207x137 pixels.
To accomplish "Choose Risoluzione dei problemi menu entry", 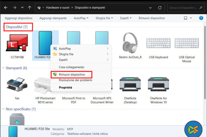I will [x=81, y=80].
